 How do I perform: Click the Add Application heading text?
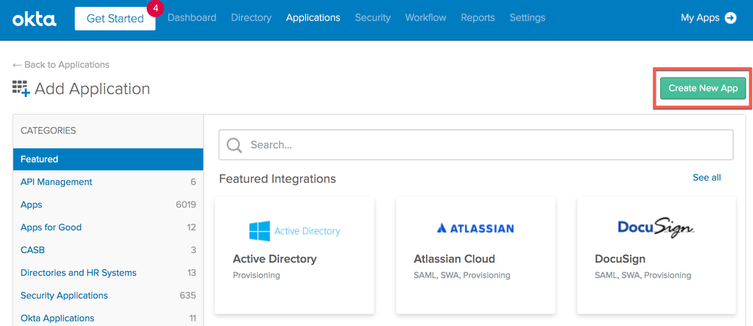(92, 89)
